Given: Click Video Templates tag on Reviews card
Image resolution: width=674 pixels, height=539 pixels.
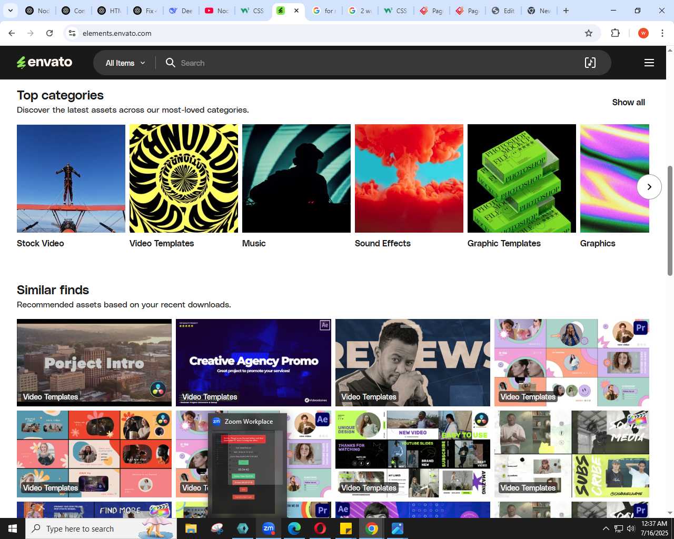Looking at the screenshot, I should tap(369, 397).
